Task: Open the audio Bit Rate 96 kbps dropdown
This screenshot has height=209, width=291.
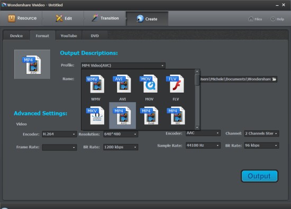Action: [x=261, y=146]
